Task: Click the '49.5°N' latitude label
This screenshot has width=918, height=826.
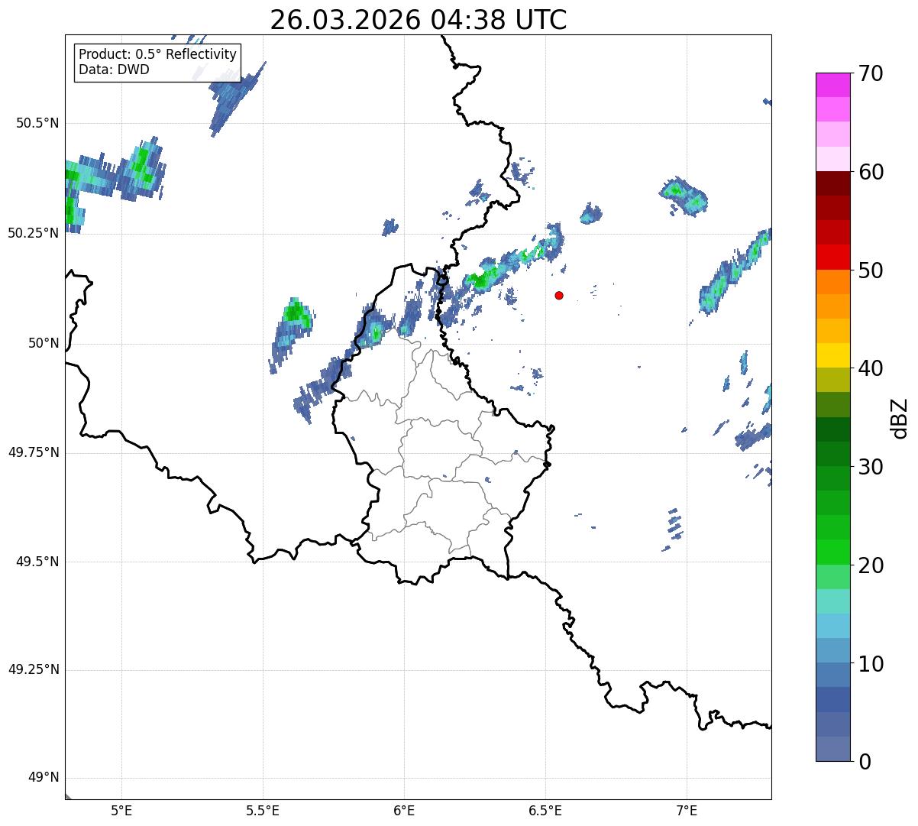Action: point(37,562)
